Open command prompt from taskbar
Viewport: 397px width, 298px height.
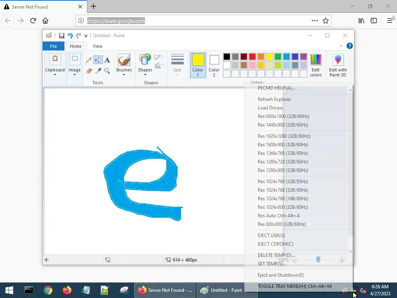click(x=29, y=290)
